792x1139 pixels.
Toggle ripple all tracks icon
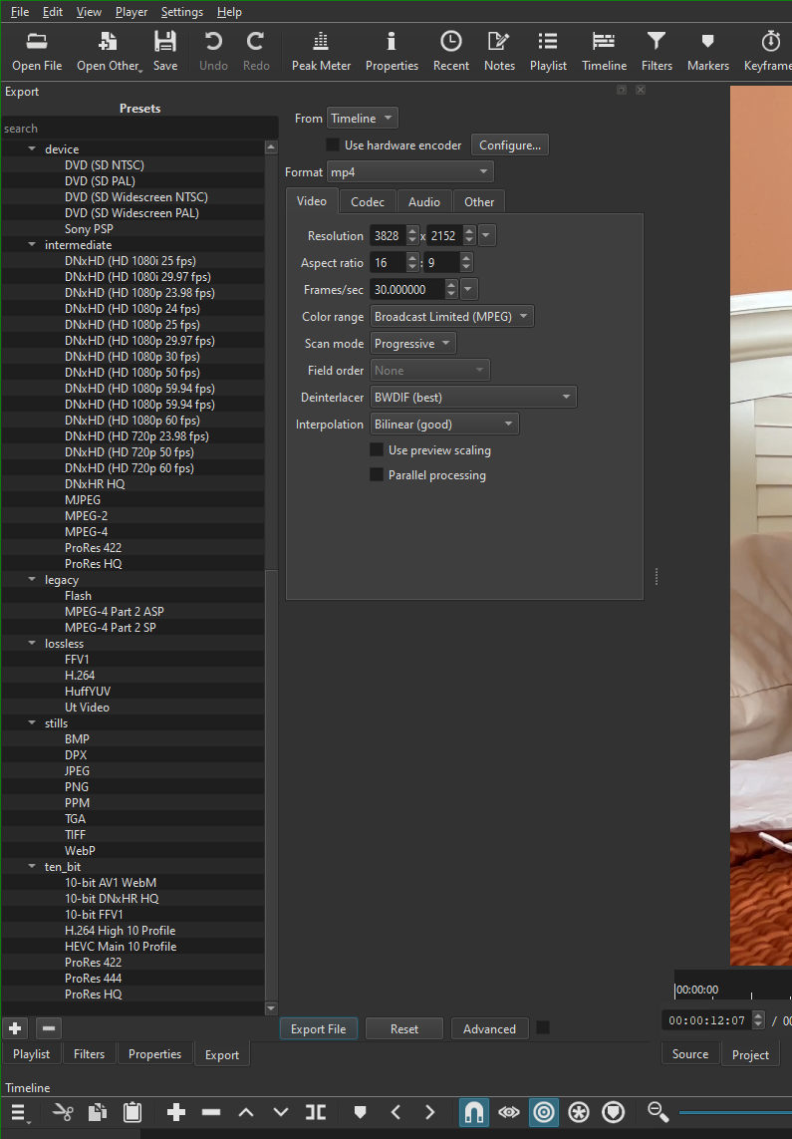click(579, 1112)
